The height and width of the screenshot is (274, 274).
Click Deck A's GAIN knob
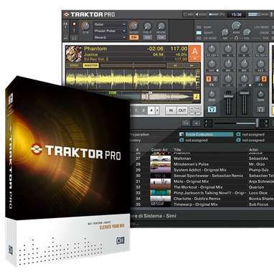212,94
